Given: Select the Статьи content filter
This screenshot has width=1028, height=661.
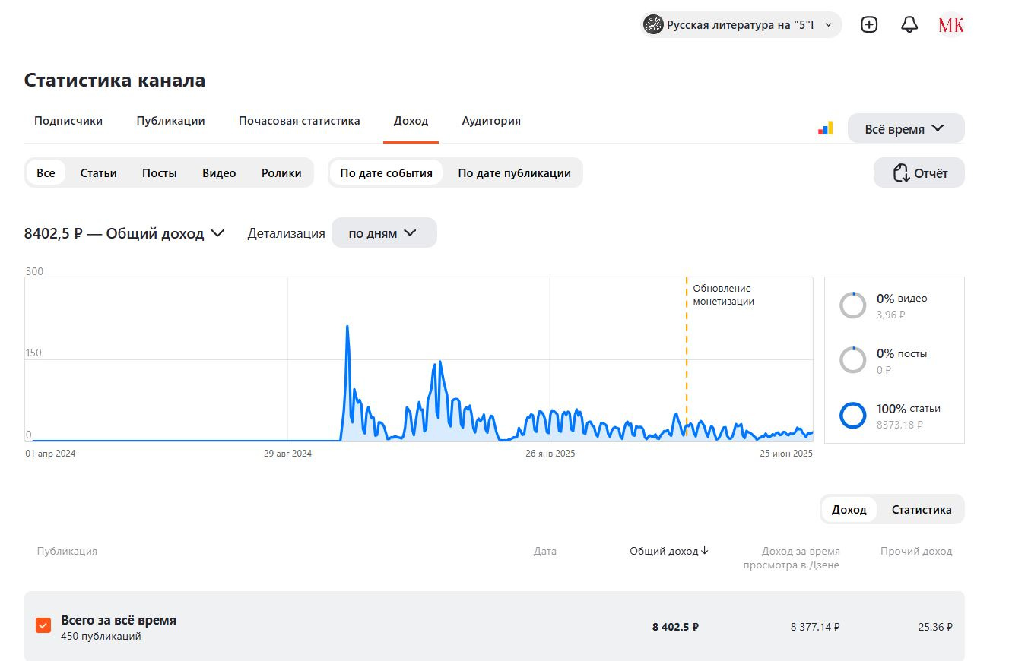Looking at the screenshot, I should [x=99, y=173].
